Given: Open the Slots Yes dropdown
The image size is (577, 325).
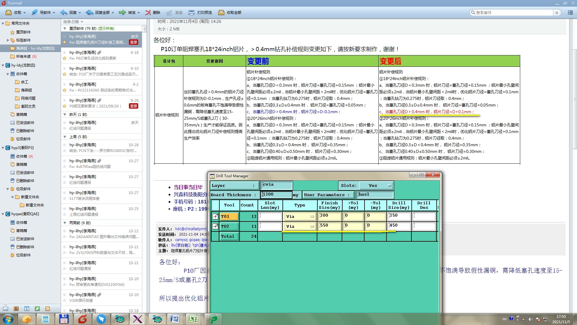Looking at the screenshot, I should (376, 185).
